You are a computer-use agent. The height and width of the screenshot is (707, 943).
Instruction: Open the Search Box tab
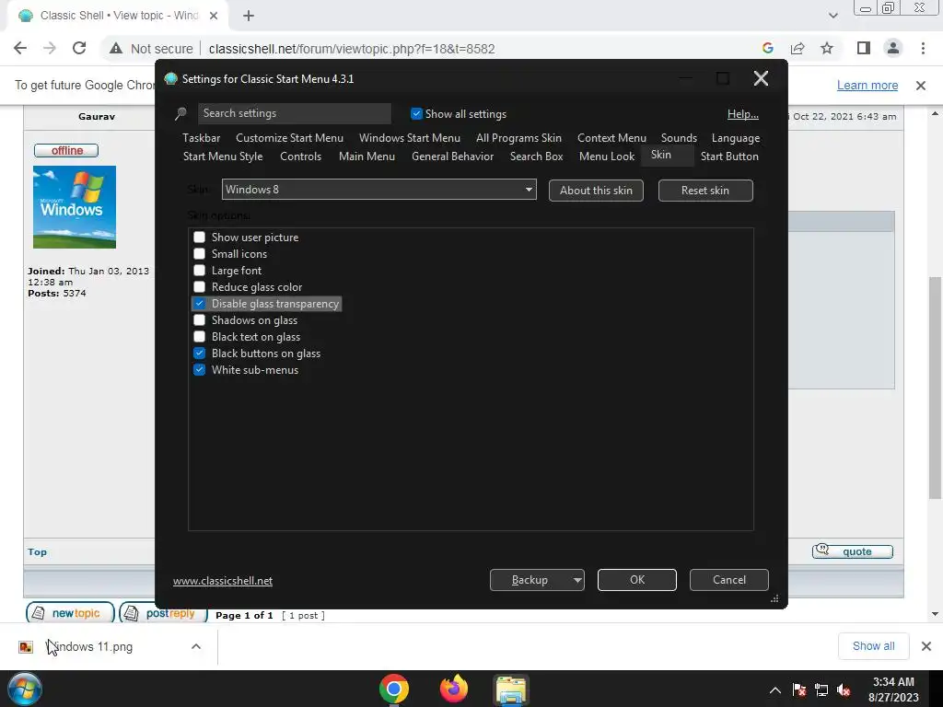(x=537, y=156)
